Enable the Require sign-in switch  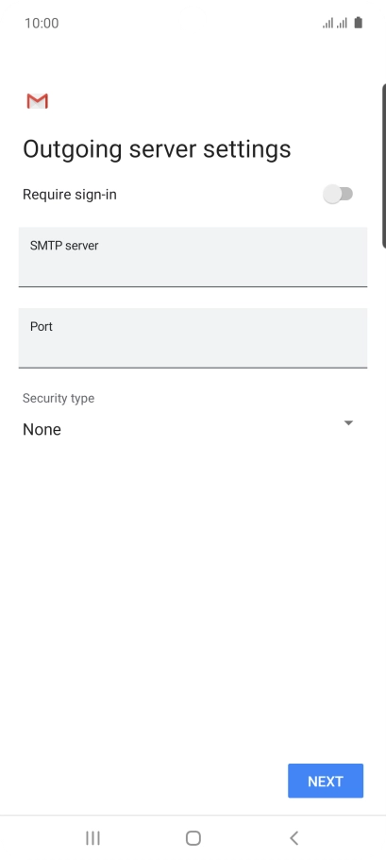pos(338,194)
